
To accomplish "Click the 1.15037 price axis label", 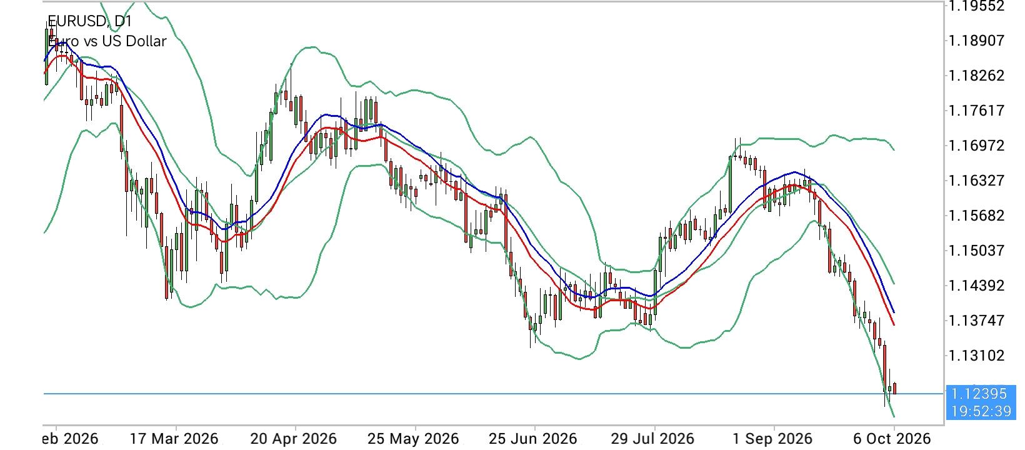I will [x=976, y=251].
